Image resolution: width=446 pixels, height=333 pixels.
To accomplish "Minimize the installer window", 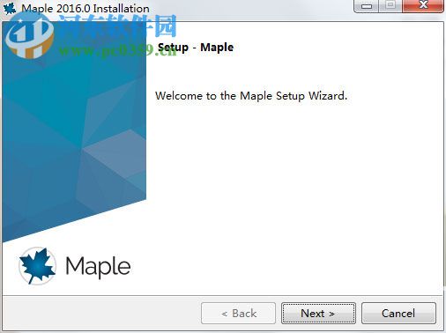I will [x=366, y=6].
